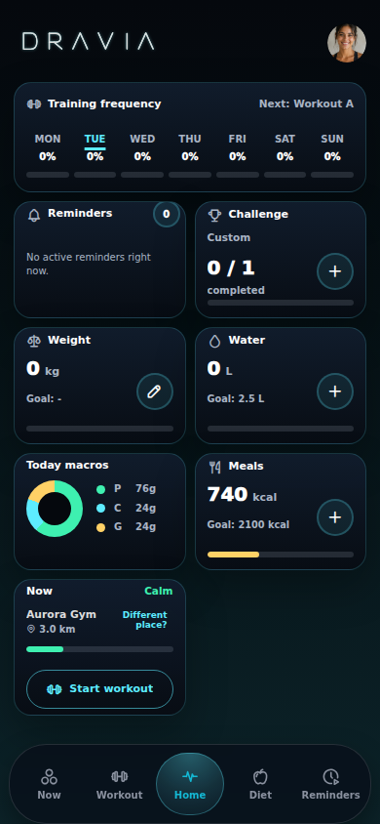380x824 pixels.
Task: Select the Home tab
Action: (190, 784)
